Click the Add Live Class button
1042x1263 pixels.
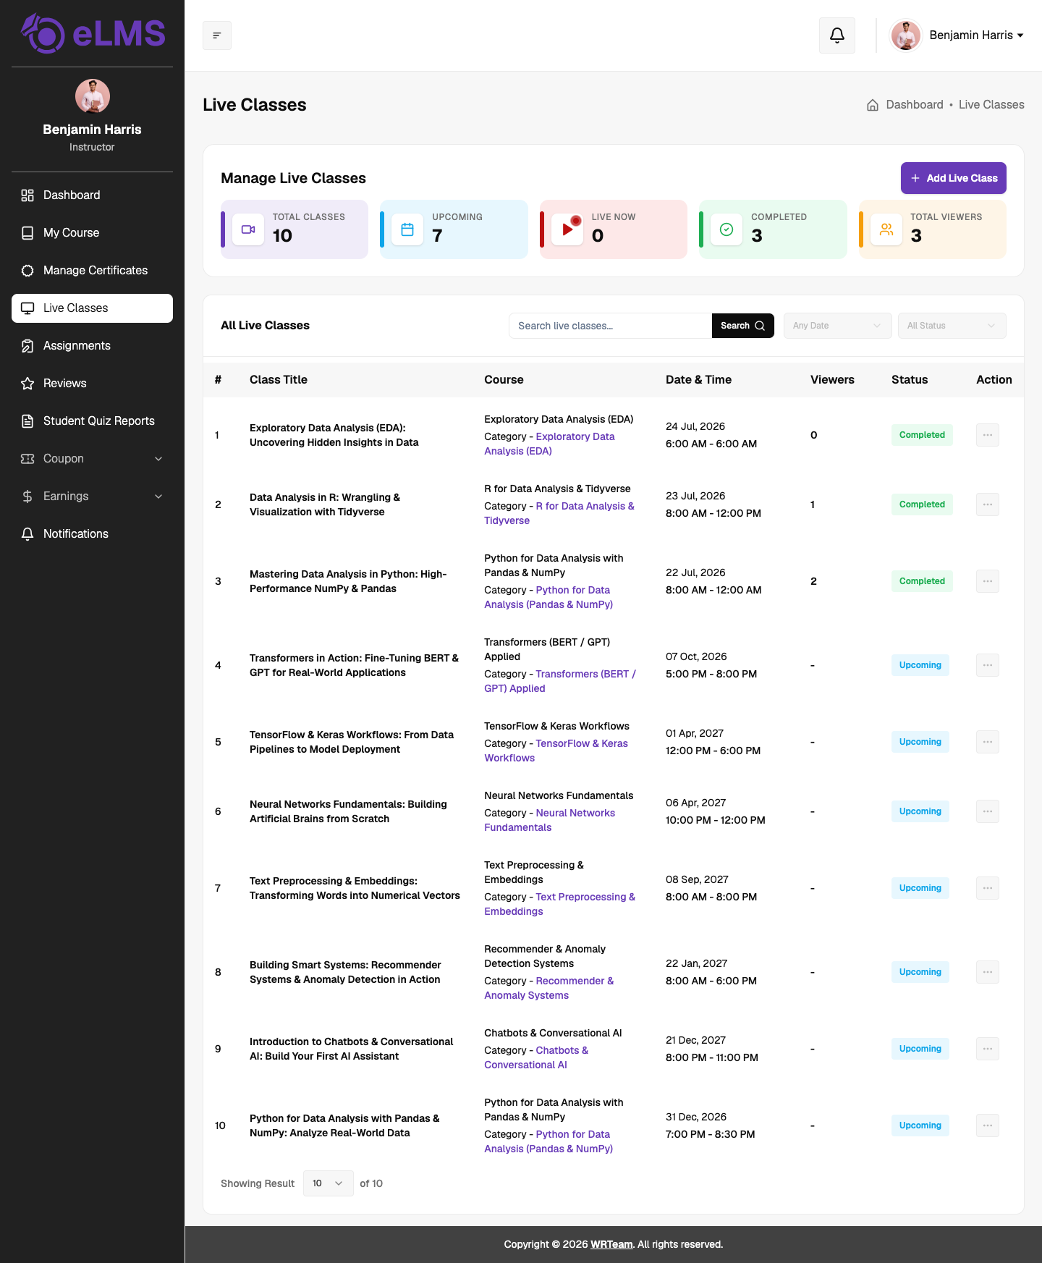954,178
